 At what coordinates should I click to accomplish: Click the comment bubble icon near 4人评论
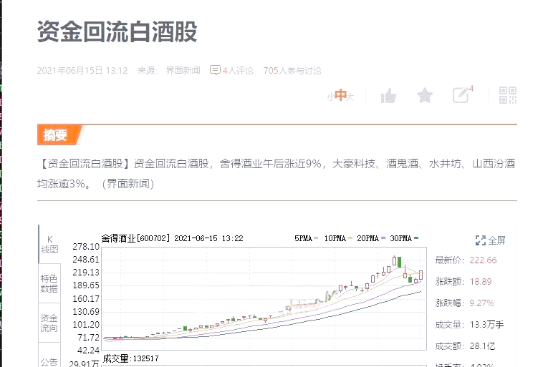[x=215, y=70]
